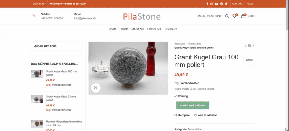Open the Facebook social icon
The height and width of the screenshot is (131, 289).
pos(207,4)
